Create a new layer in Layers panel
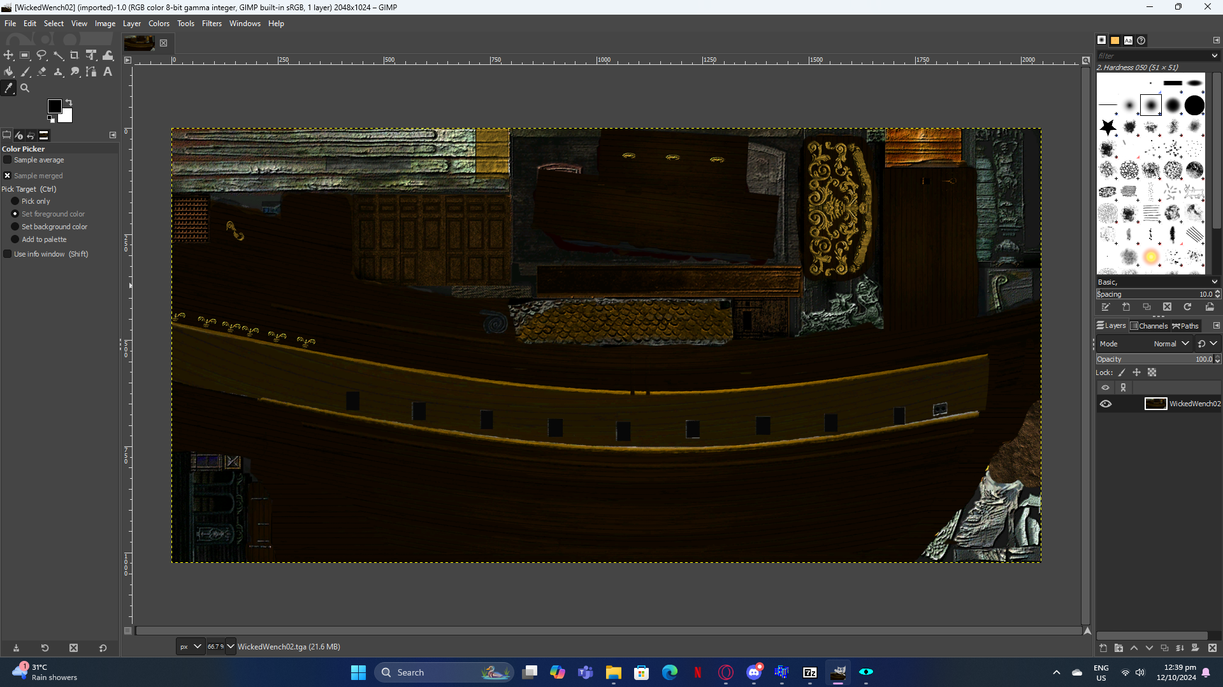The height and width of the screenshot is (687, 1223). 1103,648
